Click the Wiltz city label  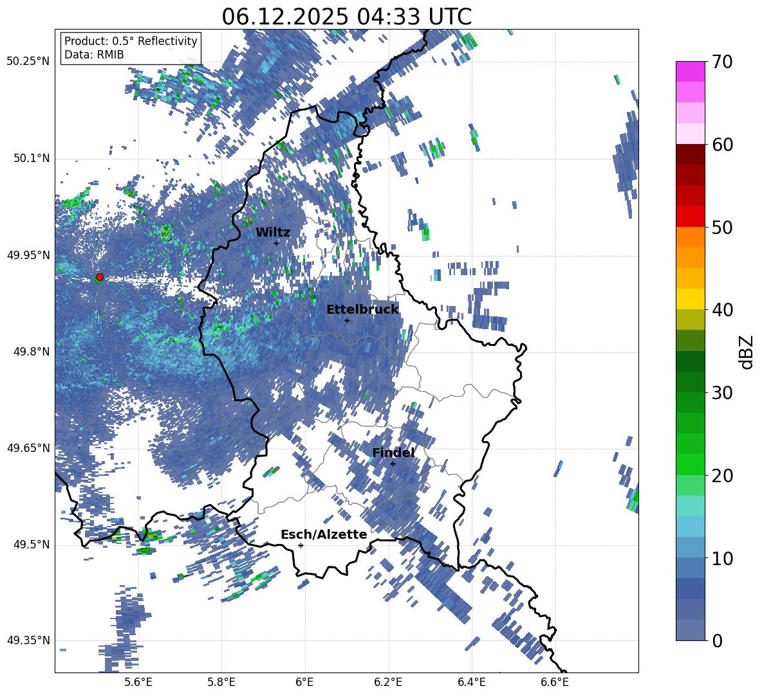coord(273,233)
